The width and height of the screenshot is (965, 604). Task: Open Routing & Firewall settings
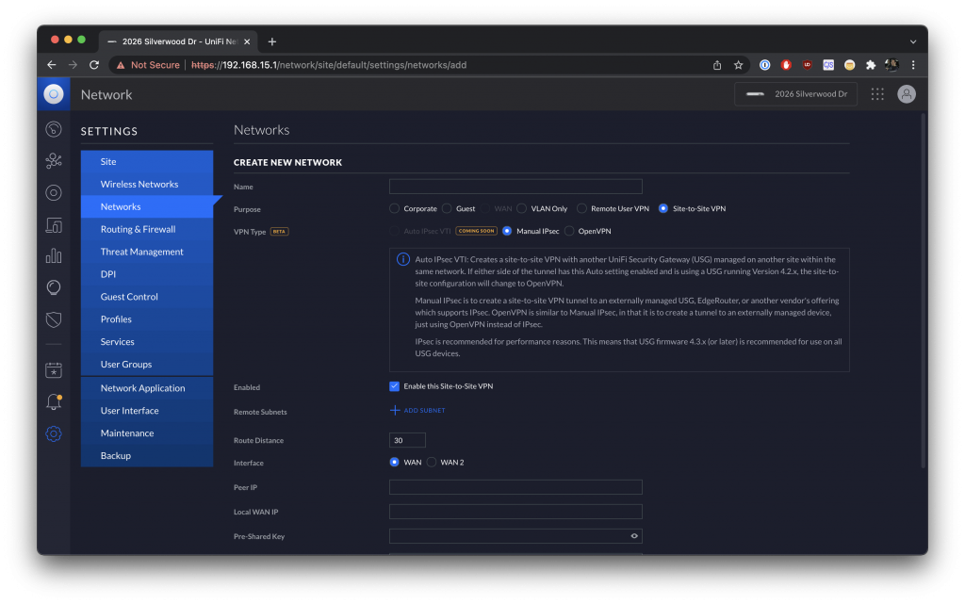click(147, 229)
